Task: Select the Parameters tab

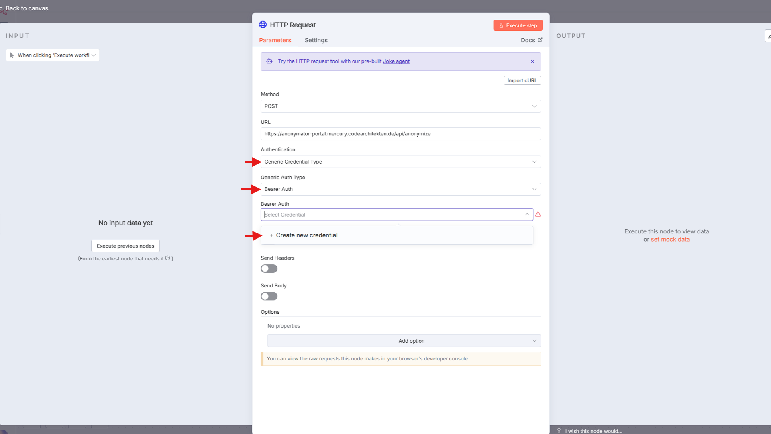Action: (x=275, y=40)
